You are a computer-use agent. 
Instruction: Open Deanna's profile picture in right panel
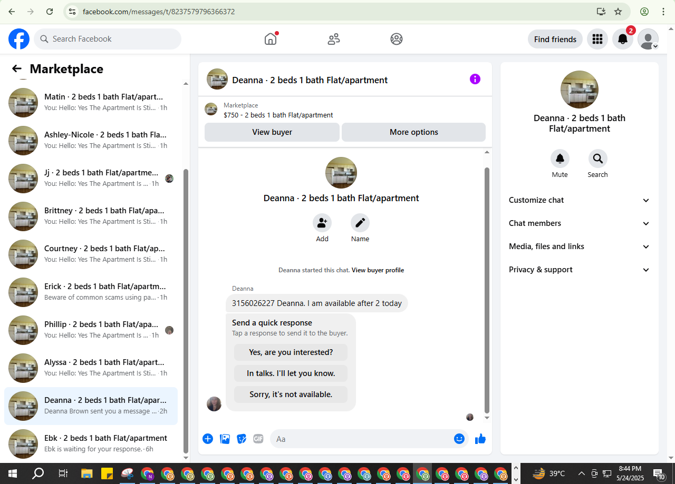coord(580,90)
